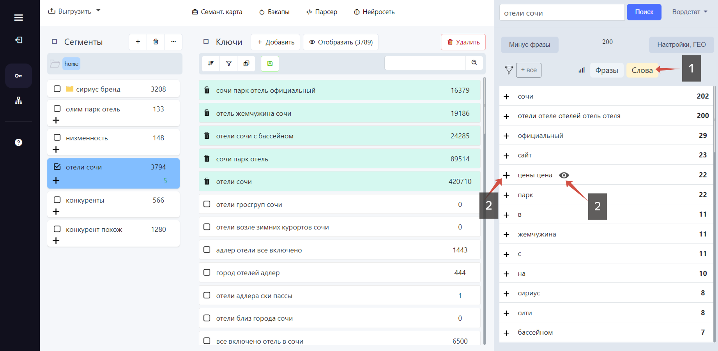
Task: Check the 'конкуренты' segment checkbox
Action: 57,200
